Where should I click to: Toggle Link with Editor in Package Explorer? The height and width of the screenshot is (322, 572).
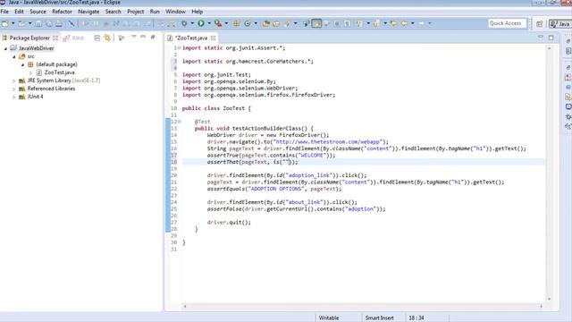(107, 38)
